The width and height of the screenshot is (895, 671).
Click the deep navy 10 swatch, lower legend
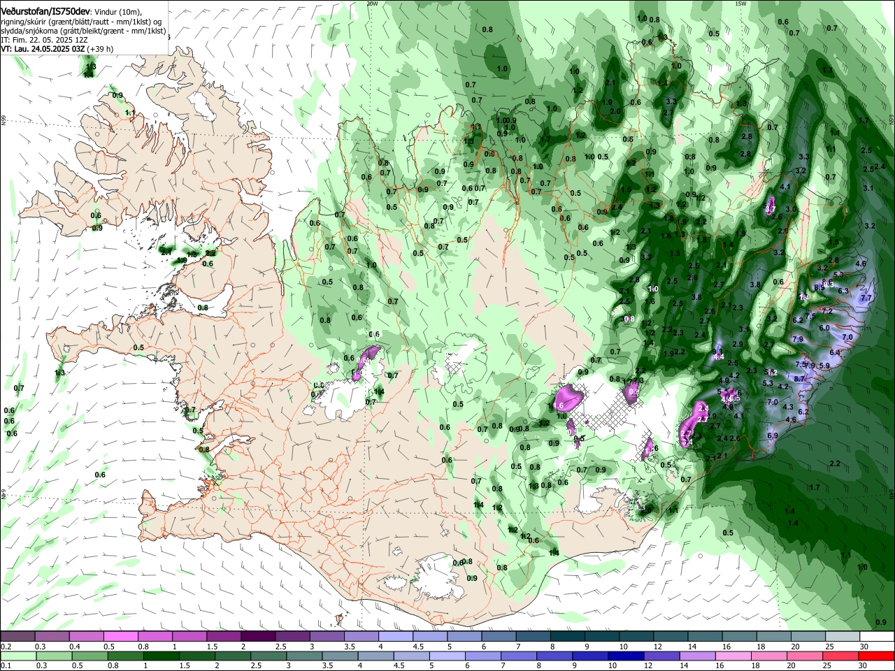click(626, 656)
